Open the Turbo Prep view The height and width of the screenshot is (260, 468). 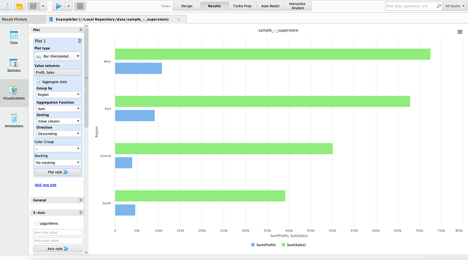(242, 6)
